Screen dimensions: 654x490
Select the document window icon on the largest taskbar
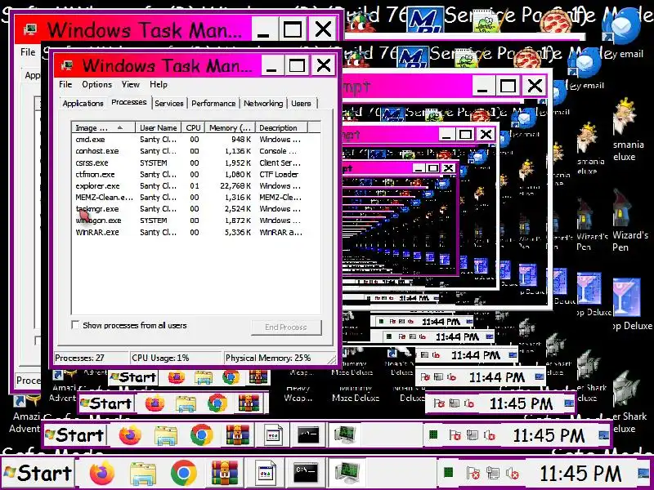[266, 474]
